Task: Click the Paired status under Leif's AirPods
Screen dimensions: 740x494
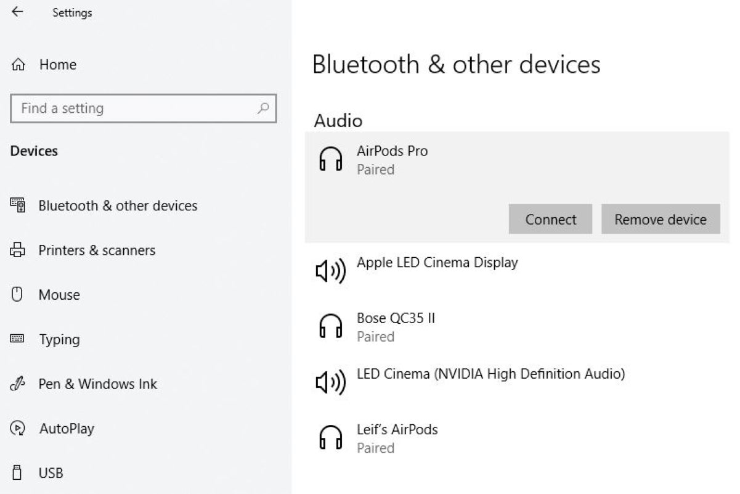Action: (x=375, y=448)
